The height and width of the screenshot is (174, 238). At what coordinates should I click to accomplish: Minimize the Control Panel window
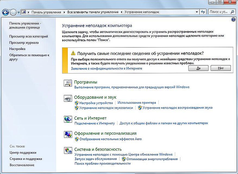coord(213,2)
